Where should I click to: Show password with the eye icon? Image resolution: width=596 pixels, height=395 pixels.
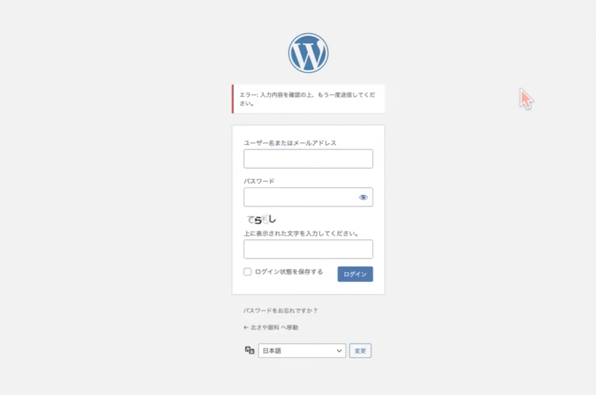pos(363,197)
